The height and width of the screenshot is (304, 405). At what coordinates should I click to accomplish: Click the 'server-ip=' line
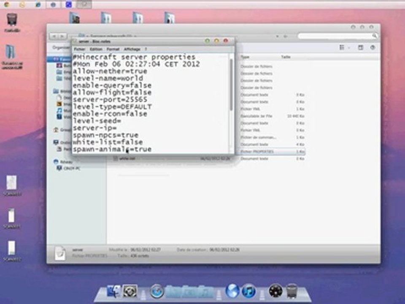coord(94,128)
